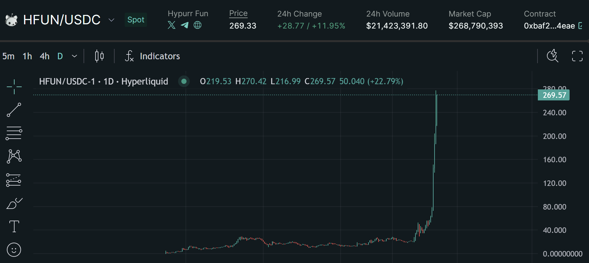Switch to the 4h timeframe
The height and width of the screenshot is (263, 589).
45,56
